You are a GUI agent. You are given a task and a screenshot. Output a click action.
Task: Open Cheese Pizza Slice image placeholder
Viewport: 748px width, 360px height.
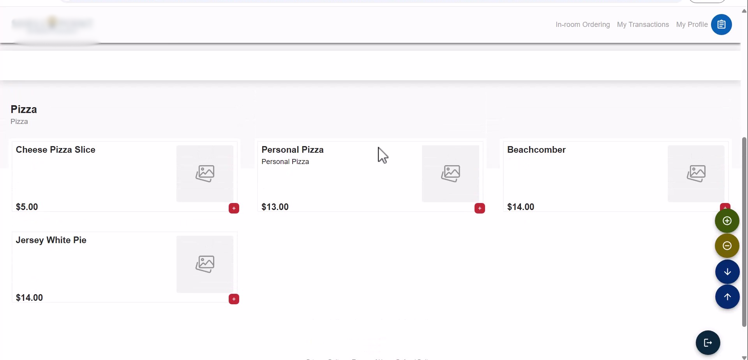pos(205,173)
